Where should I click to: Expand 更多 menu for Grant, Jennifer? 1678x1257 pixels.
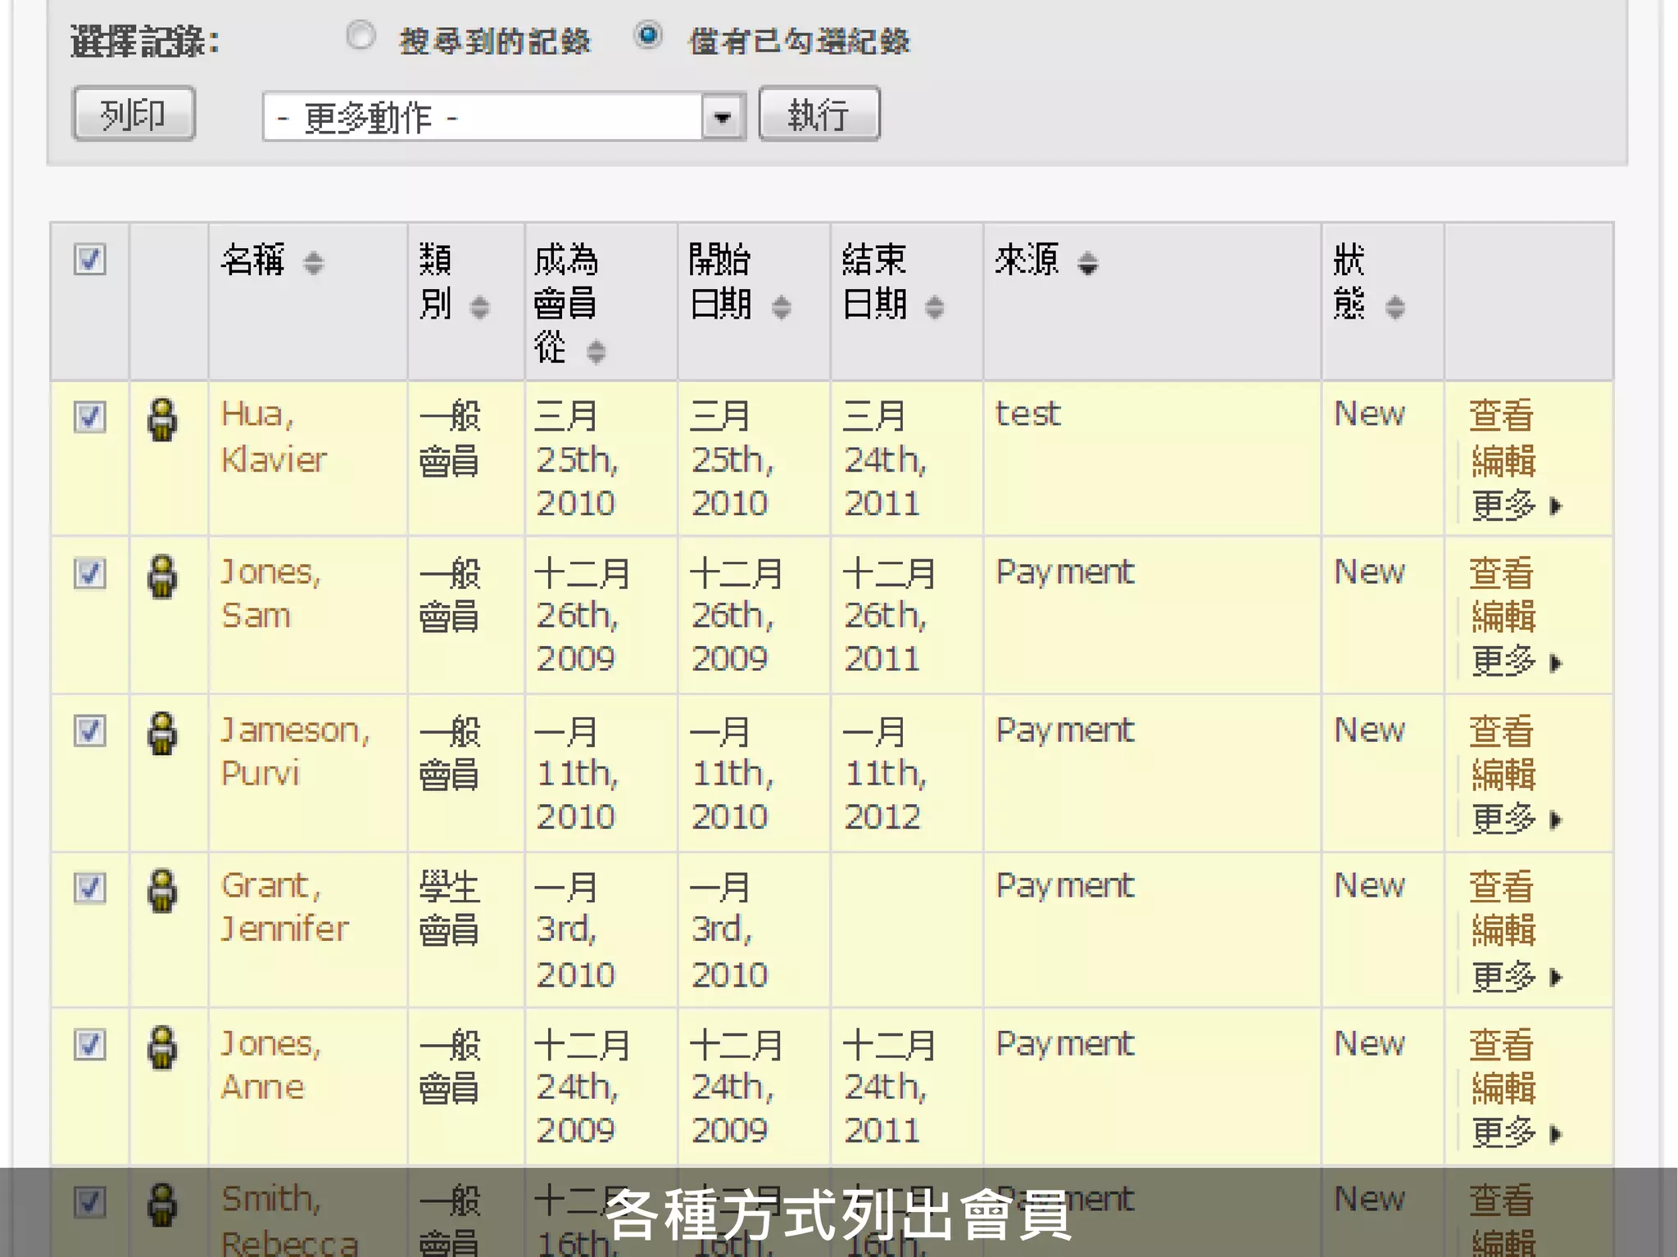tap(1517, 976)
